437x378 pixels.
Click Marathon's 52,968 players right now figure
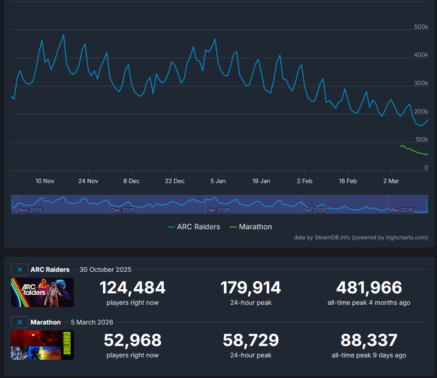(133, 340)
